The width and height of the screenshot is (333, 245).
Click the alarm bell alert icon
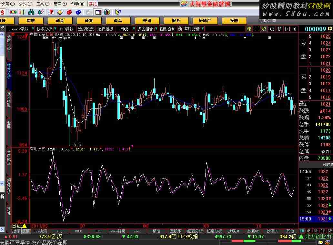(40, 12)
